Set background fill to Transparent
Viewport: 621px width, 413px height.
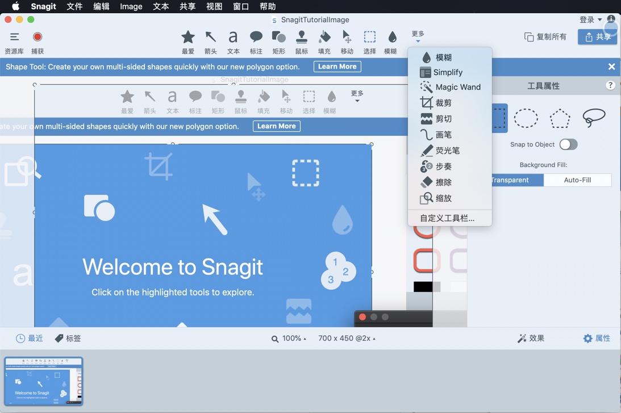(517, 180)
